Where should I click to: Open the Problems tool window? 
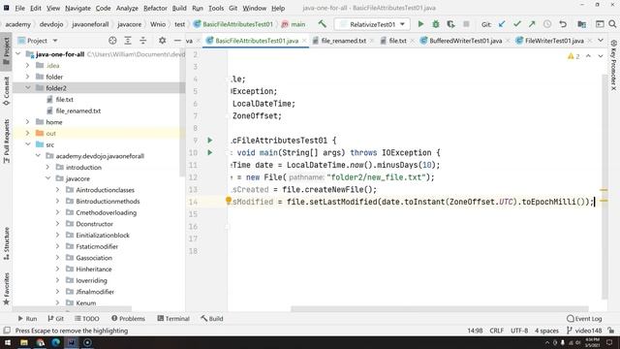pos(128,319)
